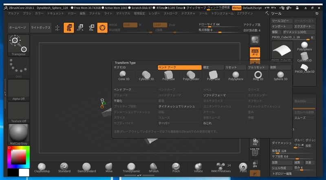Collapse the left tray divider arrow
This screenshot has height=180, width=326.
(x=5, y=94)
